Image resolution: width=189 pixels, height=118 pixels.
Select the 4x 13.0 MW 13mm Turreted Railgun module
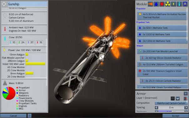point(162,87)
